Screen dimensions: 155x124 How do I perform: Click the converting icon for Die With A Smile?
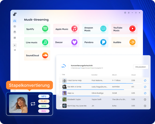145,87
